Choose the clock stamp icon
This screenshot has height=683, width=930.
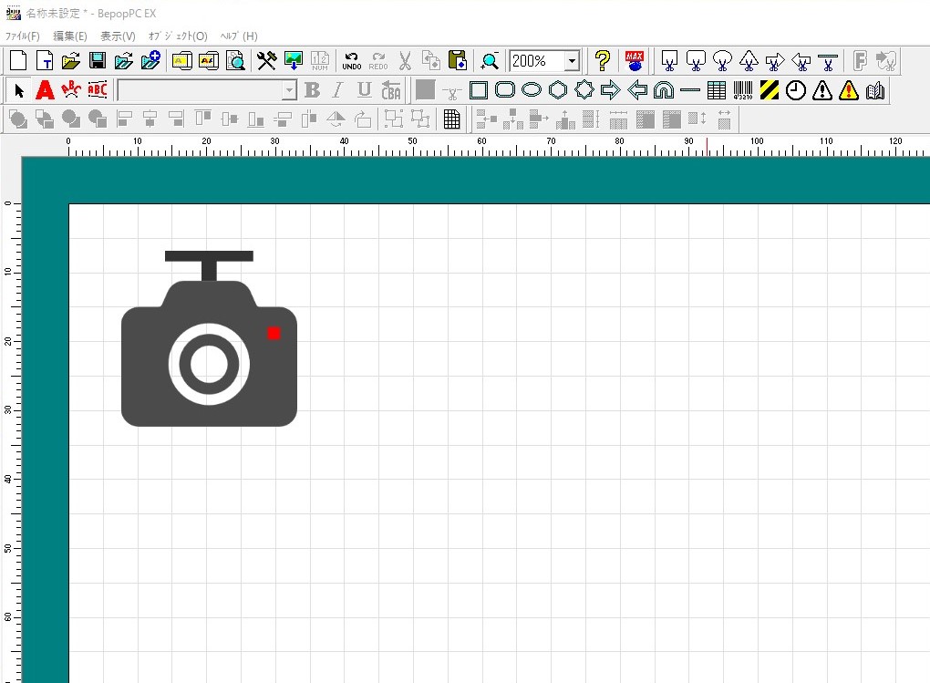tap(796, 90)
